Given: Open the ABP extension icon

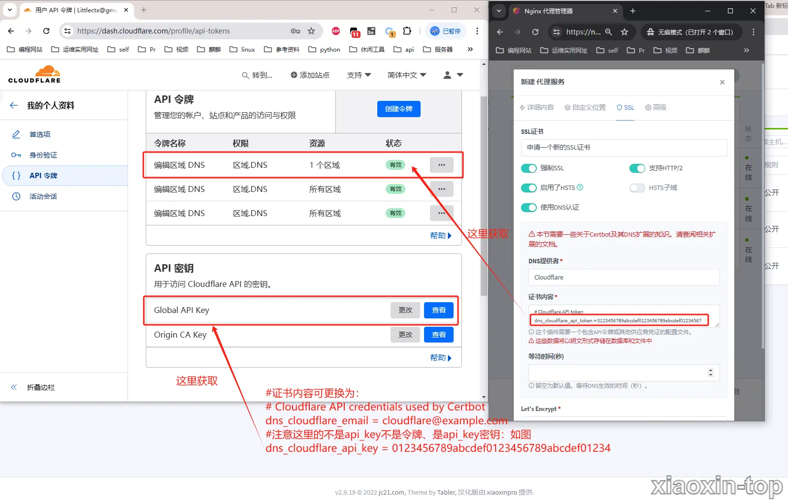Looking at the screenshot, I should (336, 31).
